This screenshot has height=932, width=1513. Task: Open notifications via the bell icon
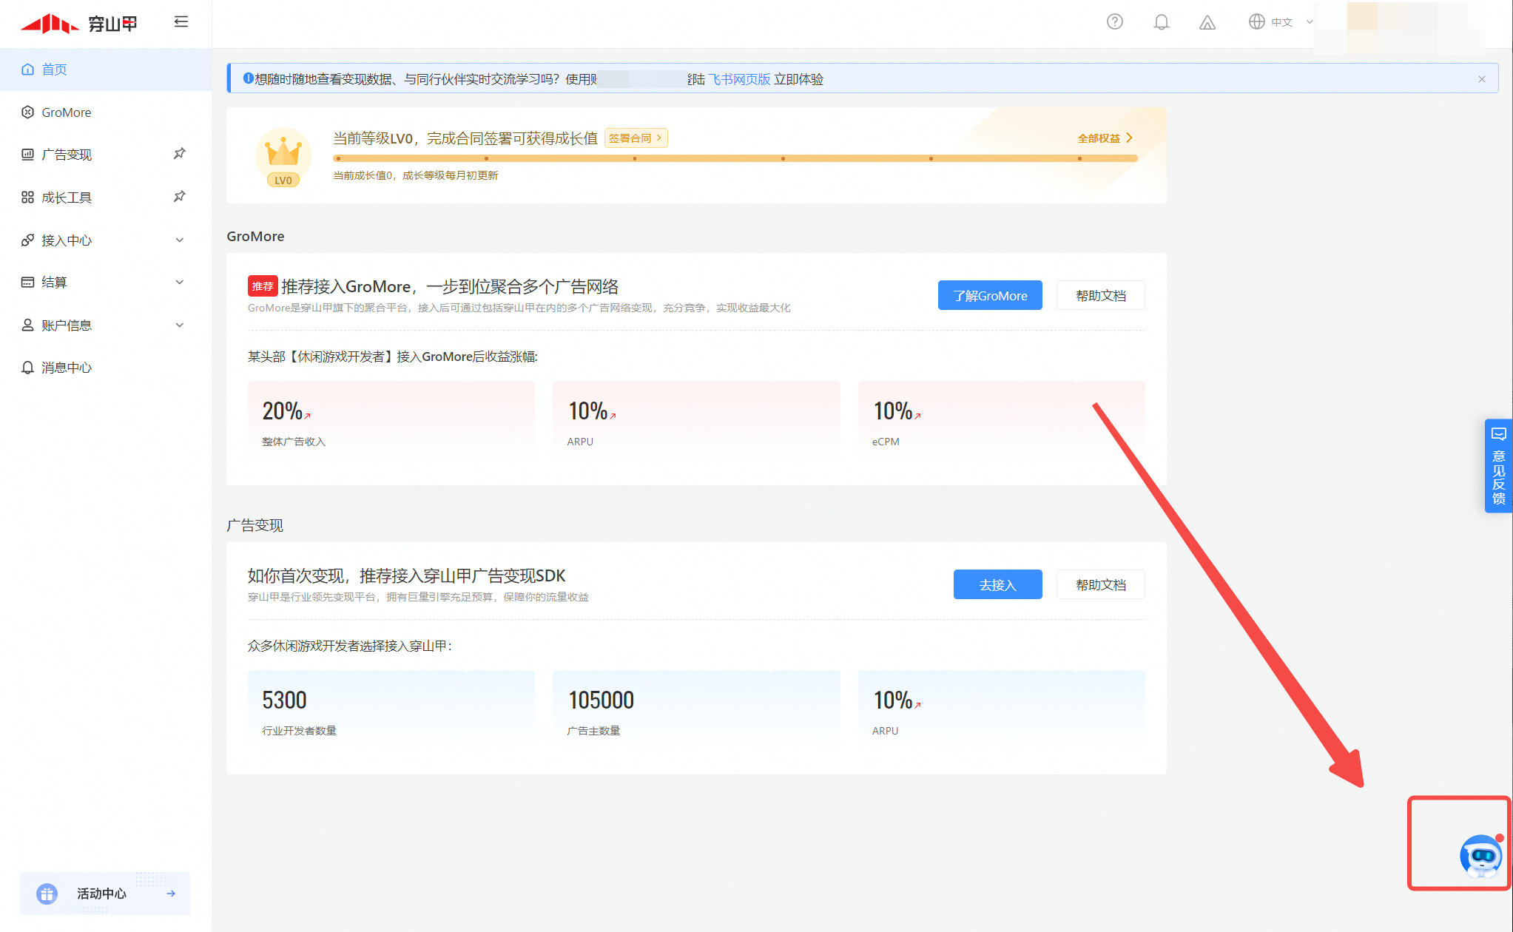[x=1162, y=22]
